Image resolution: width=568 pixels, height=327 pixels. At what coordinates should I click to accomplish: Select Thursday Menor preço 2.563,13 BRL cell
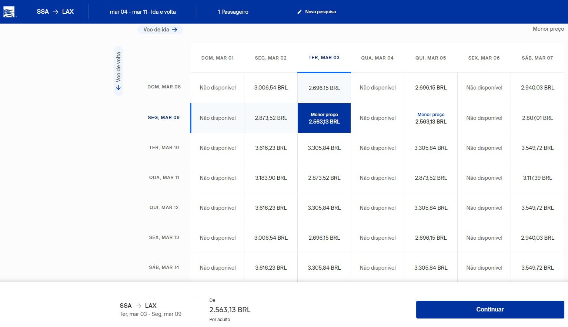(431, 118)
